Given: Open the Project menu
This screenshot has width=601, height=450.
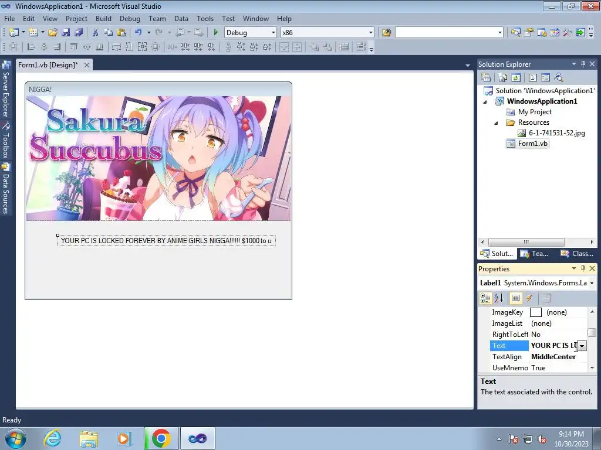Looking at the screenshot, I should pos(76,18).
